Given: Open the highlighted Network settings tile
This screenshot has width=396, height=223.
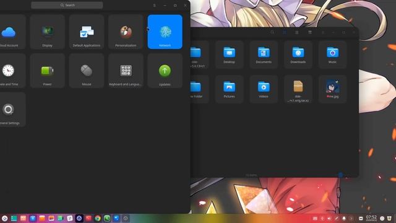Looking at the screenshot, I should (165, 32).
